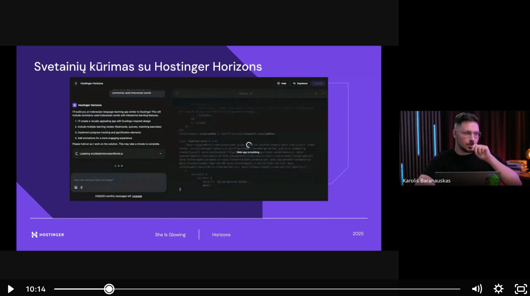This screenshot has width=530, height=296.
Task: Click the 'She Is Glowing' footer text
Action: tap(170, 235)
